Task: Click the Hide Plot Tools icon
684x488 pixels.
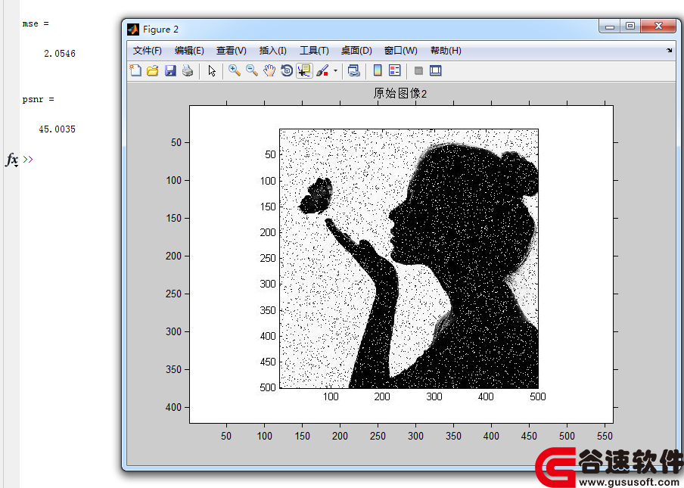Action: point(418,70)
